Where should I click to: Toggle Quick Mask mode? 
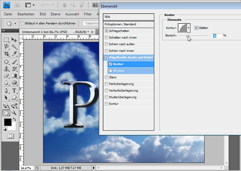click(11, 136)
